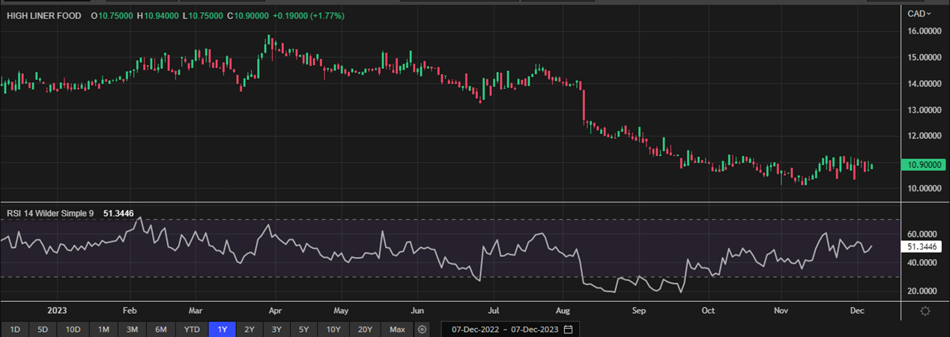The image size is (950, 337).
Task: Click the HIGH LINER FOOD chart title
Action: tap(46, 16)
